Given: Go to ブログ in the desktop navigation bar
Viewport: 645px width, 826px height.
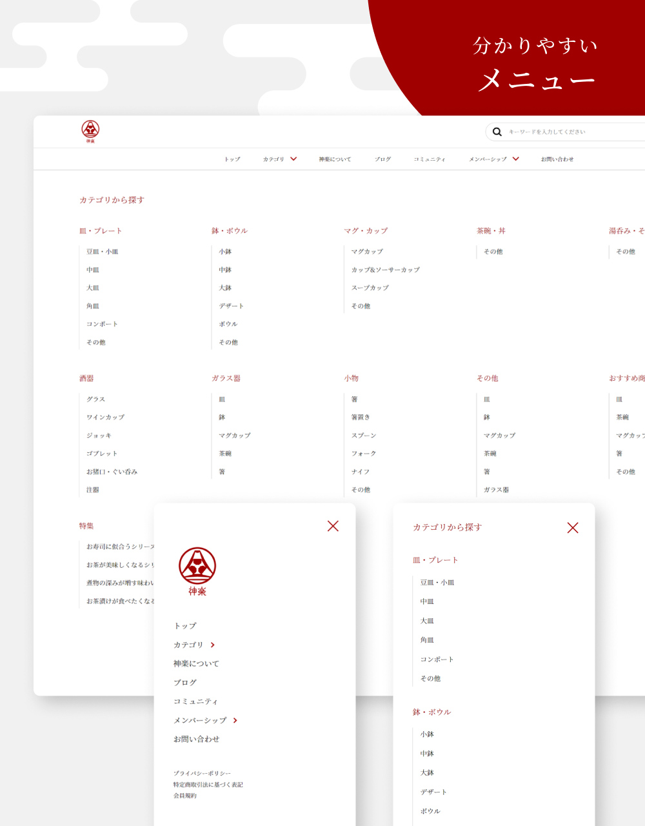Looking at the screenshot, I should 382,159.
